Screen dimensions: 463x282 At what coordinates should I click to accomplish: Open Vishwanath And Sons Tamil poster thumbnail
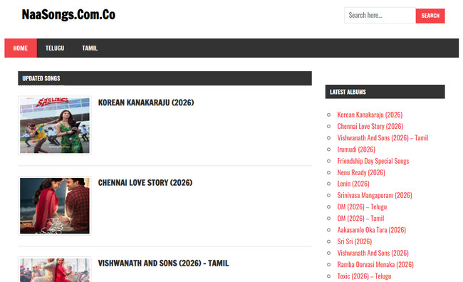click(x=55, y=270)
